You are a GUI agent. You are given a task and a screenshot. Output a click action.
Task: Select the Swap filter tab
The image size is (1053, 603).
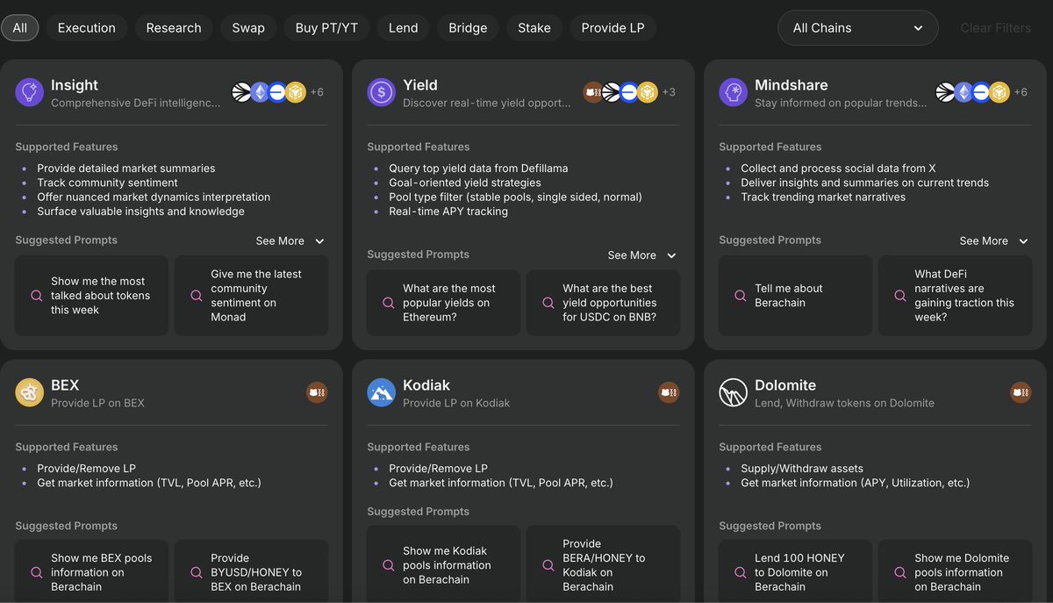248,28
